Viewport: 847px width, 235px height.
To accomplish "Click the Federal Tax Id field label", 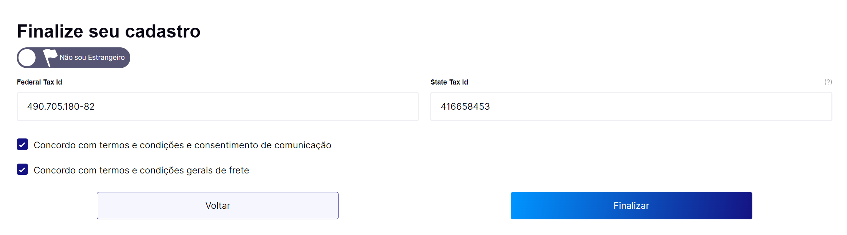I will pyautogui.click(x=39, y=82).
